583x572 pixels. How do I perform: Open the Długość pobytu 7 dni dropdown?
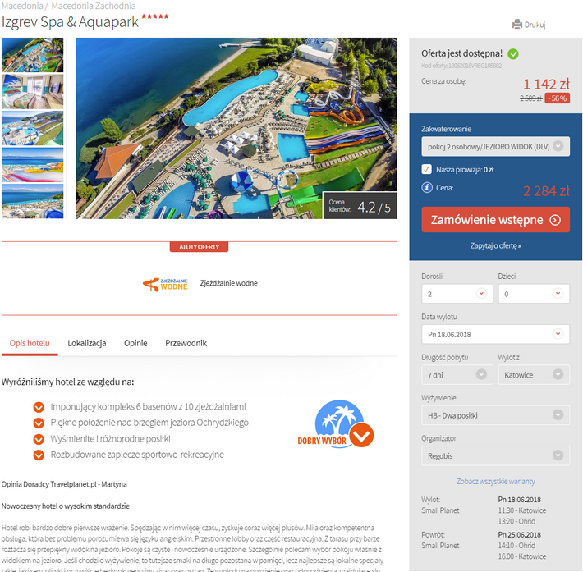pos(457,375)
